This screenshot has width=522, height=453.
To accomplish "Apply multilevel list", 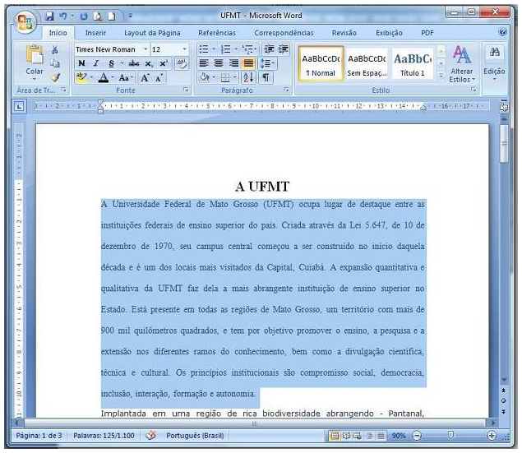I will tap(249, 49).
